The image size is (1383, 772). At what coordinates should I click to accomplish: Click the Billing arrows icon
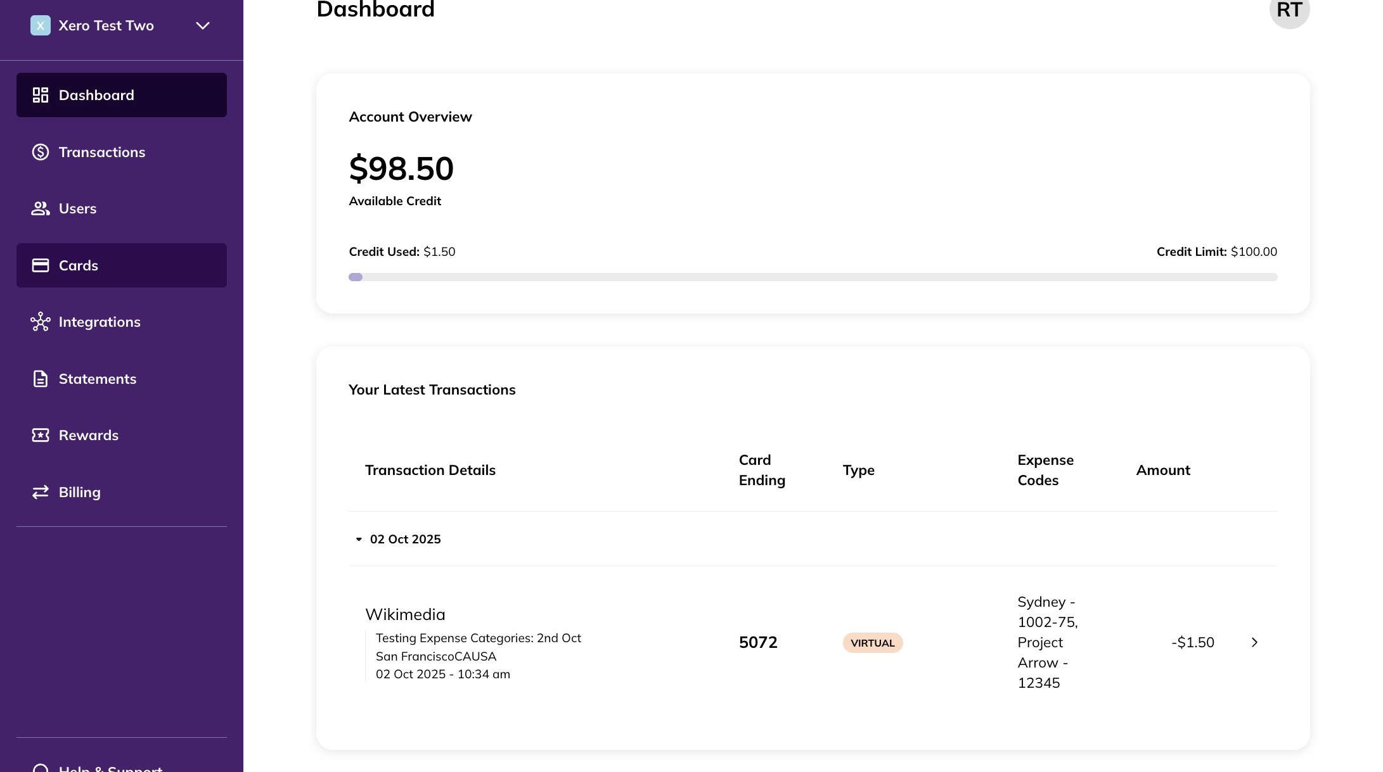[41, 492]
